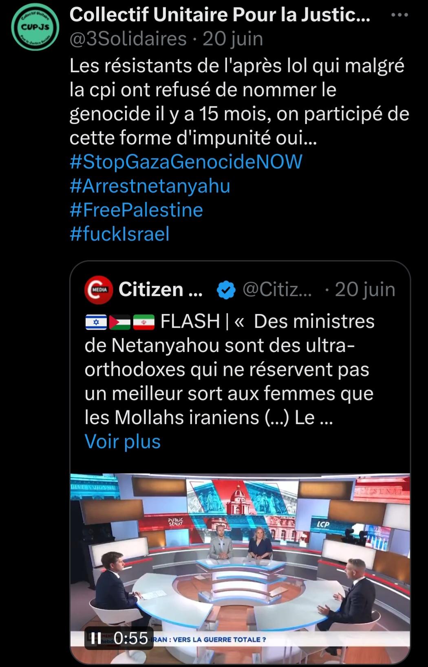This screenshot has width=428, height=667.
Task: Open the #fuckIsrael hashtag
Action: 119,234
